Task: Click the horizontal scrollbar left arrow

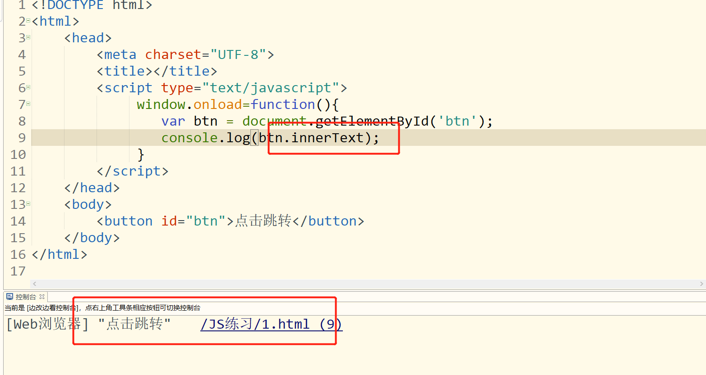Action: [34, 284]
